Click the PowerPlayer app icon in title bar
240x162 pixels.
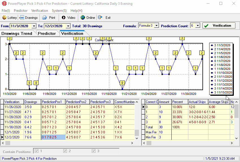coord(4,3)
